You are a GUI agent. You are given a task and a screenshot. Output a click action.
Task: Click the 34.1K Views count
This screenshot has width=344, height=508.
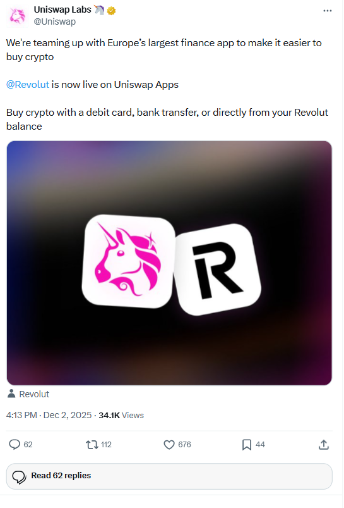[x=121, y=415]
